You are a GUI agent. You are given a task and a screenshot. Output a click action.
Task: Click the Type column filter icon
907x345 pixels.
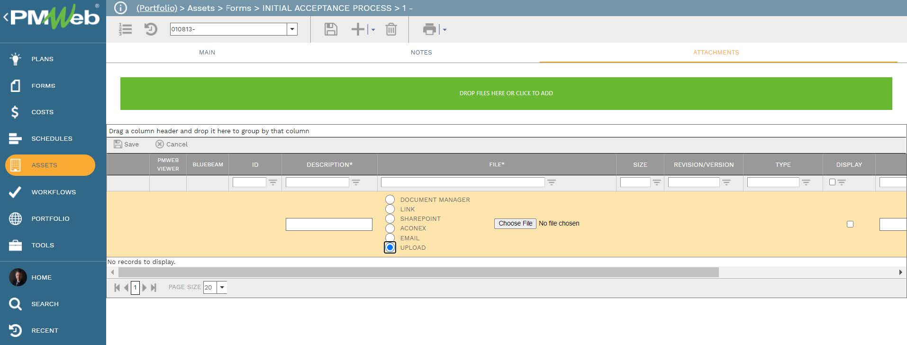[806, 182]
